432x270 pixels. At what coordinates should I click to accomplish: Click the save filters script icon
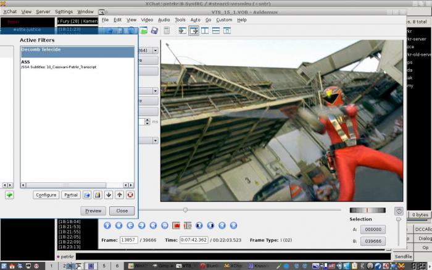click(98, 195)
